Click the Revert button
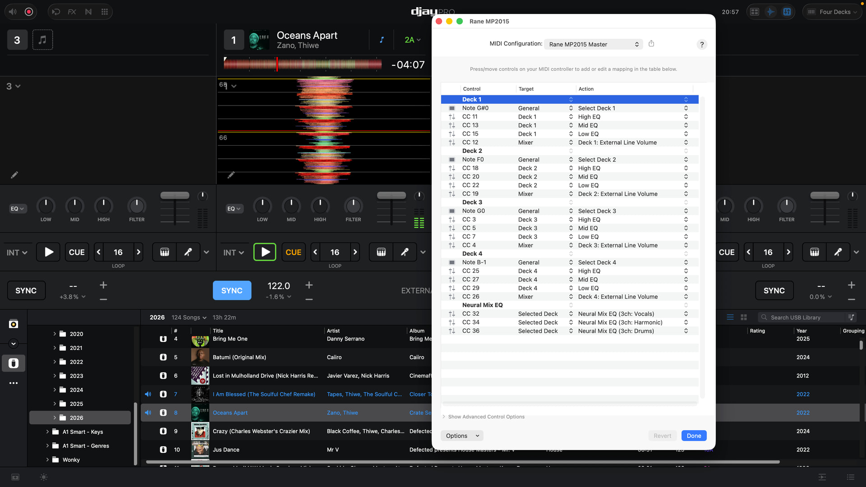The width and height of the screenshot is (866, 487). tap(662, 436)
